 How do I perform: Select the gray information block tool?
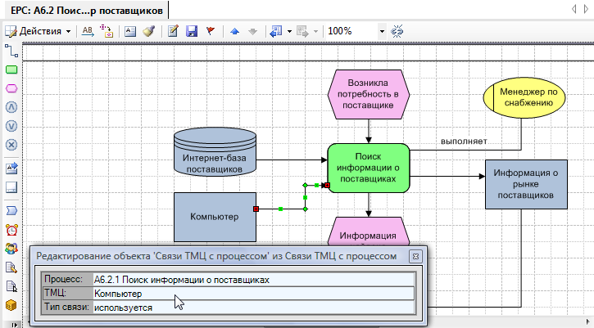click(x=11, y=186)
